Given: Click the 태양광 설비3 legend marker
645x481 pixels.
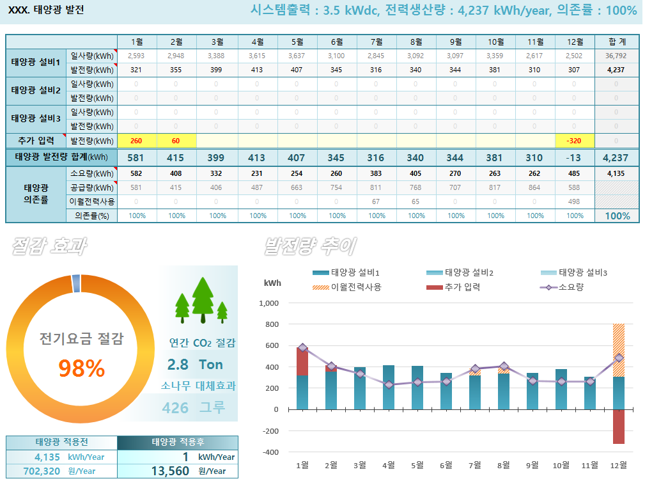Looking at the screenshot, I should coord(547,273).
